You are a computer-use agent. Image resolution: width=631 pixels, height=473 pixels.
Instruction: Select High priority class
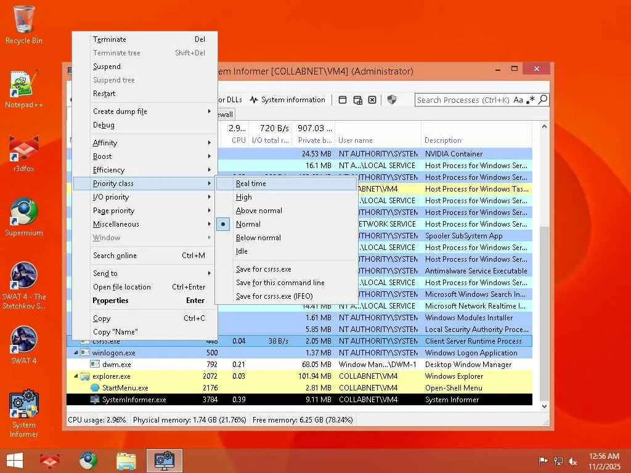[x=286, y=197]
